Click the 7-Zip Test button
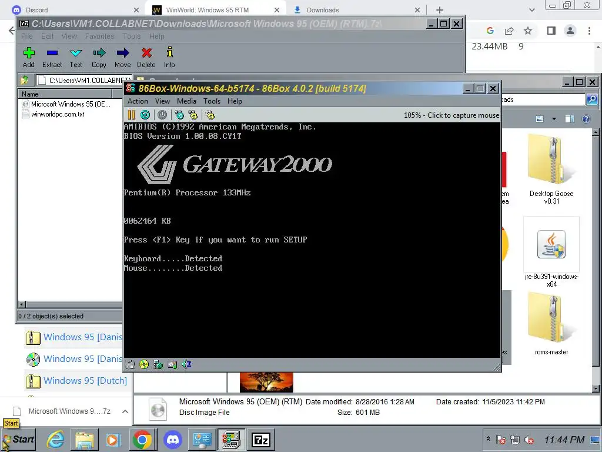Viewport: 602px width, 452px height. tap(76, 58)
